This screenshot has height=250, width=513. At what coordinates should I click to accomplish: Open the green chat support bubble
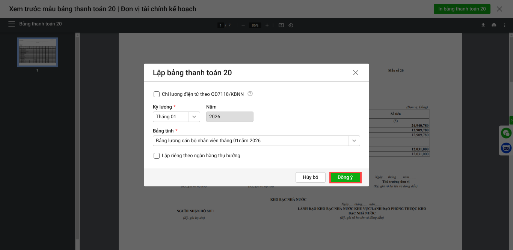tap(506, 133)
